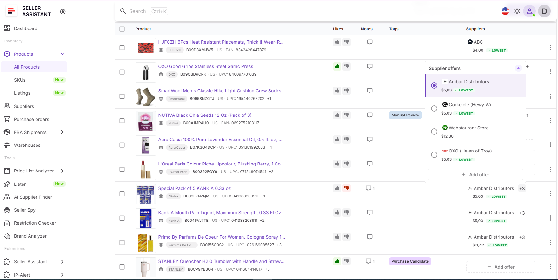Click the Primo cologne product thumbnail
This screenshot has height=280, width=558.
pos(146,243)
